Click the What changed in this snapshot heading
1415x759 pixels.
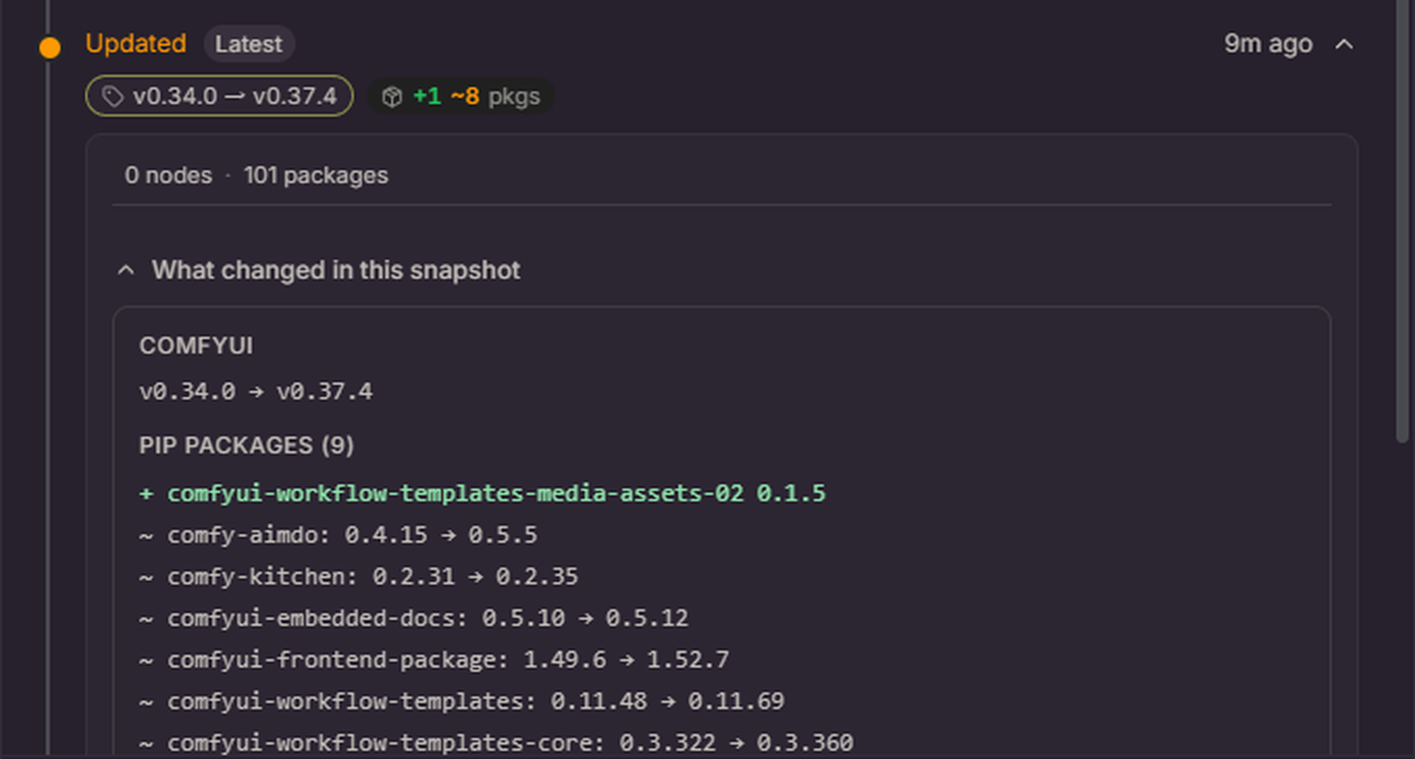[336, 270]
